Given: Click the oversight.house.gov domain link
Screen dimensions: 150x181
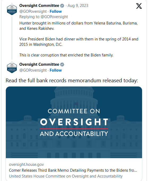Looking at the screenshot, I should (27, 164).
